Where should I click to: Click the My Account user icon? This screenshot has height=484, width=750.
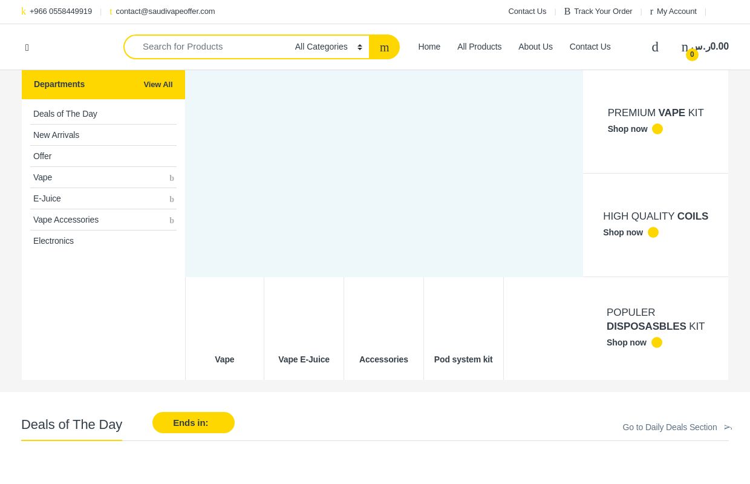click(x=651, y=11)
